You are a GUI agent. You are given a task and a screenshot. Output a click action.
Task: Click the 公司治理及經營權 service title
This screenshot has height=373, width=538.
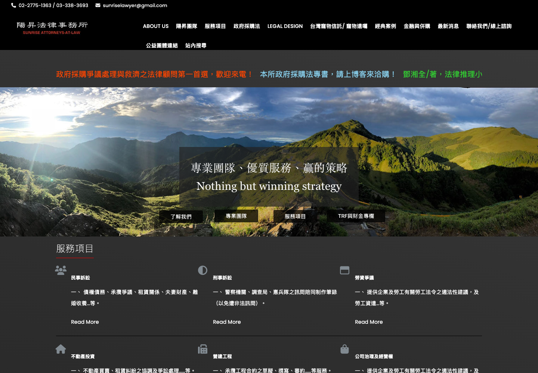pyautogui.click(x=374, y=357)
